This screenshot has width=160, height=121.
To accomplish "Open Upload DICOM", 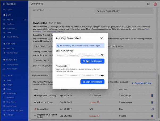I will (x=12, y=37).
